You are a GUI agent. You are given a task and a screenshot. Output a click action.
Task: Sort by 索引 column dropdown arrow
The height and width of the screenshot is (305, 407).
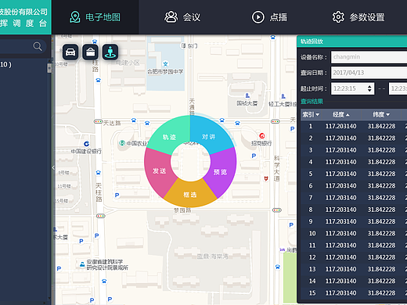(318, 114)
